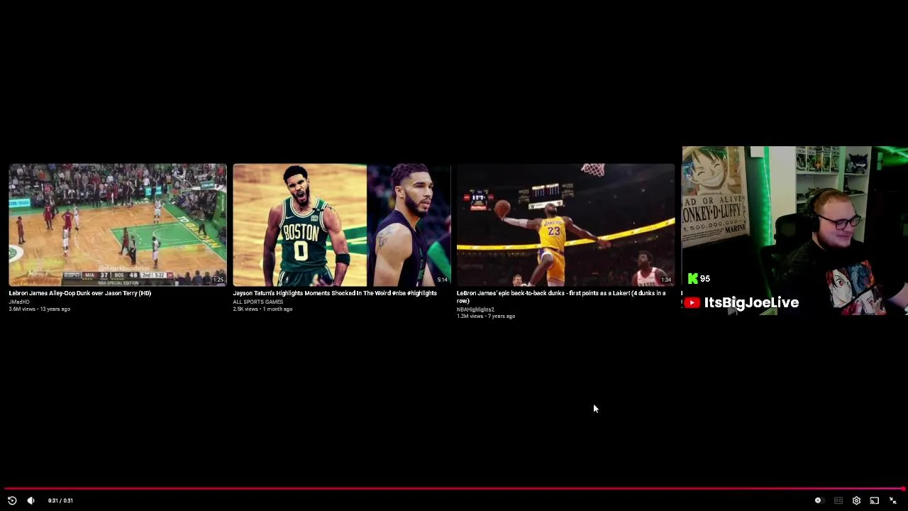
Task: Open the JMadHD channel link
Action: click(x=19, y=302)
